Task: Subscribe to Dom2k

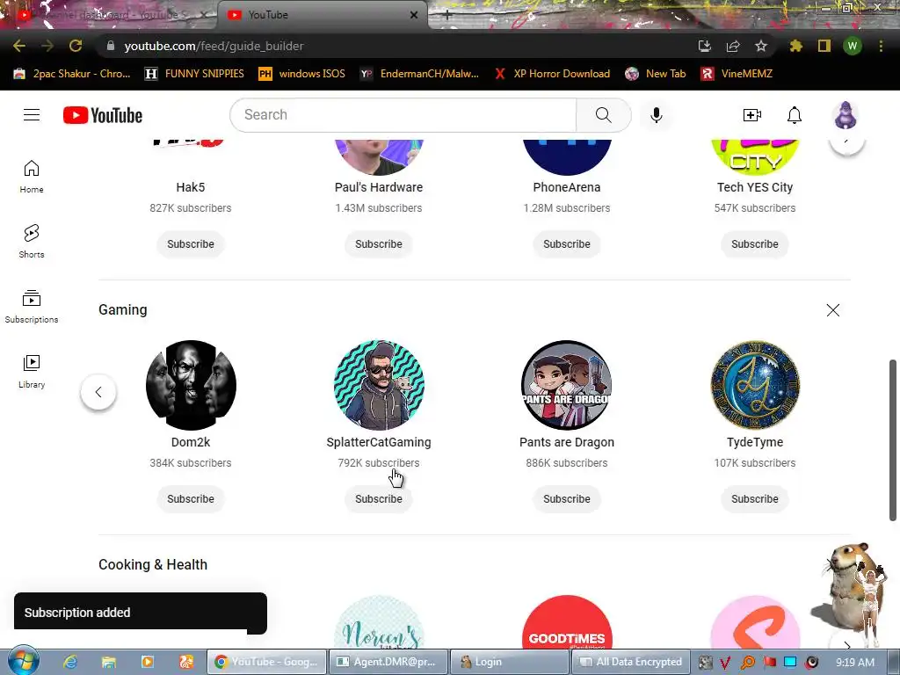Action: (191, 499)
